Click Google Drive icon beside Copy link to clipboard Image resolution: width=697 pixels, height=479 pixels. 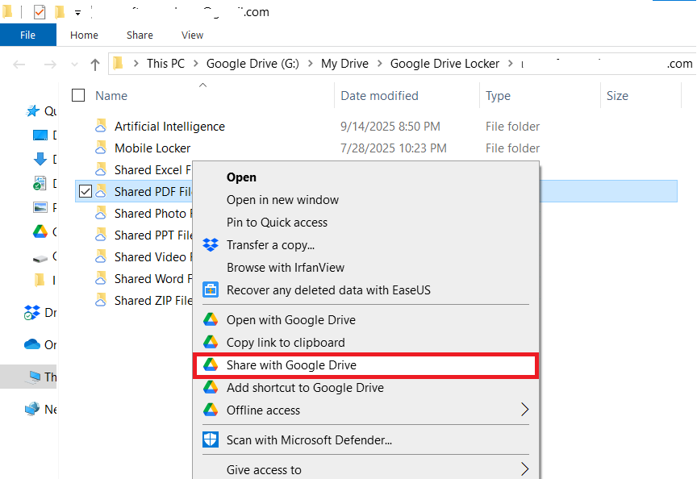(x=211, y=343)
